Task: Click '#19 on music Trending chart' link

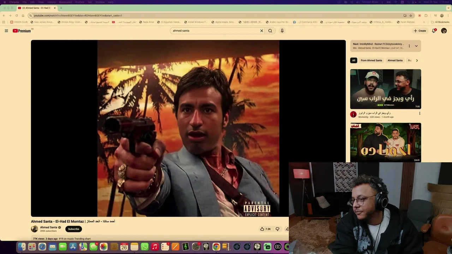Action: 75,239
